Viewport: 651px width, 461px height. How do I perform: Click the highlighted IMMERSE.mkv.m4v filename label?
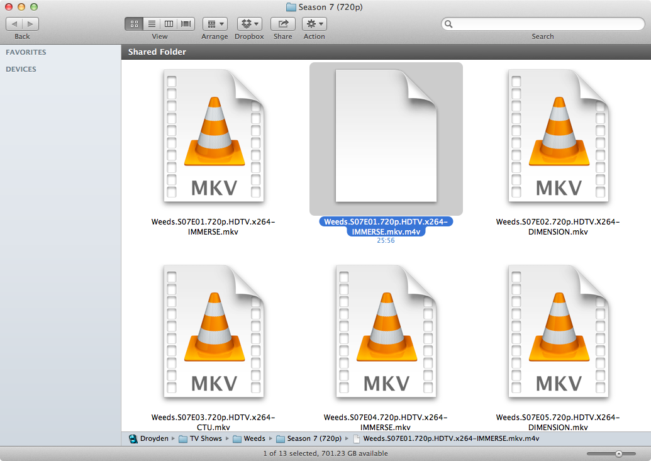click(386, 227)
